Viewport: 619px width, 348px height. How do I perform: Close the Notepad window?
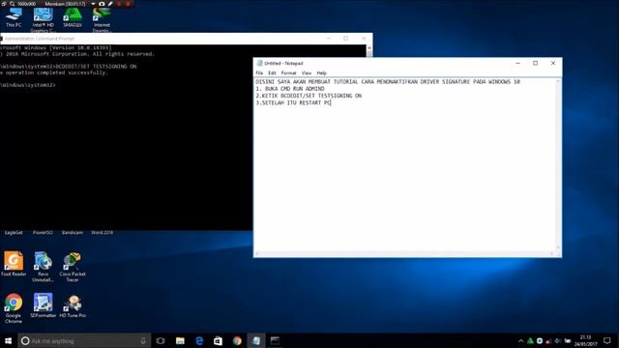click(553, 63)
